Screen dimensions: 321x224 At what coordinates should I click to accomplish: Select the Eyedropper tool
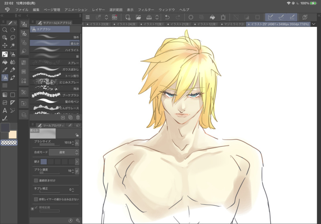(x=5, y=70)
